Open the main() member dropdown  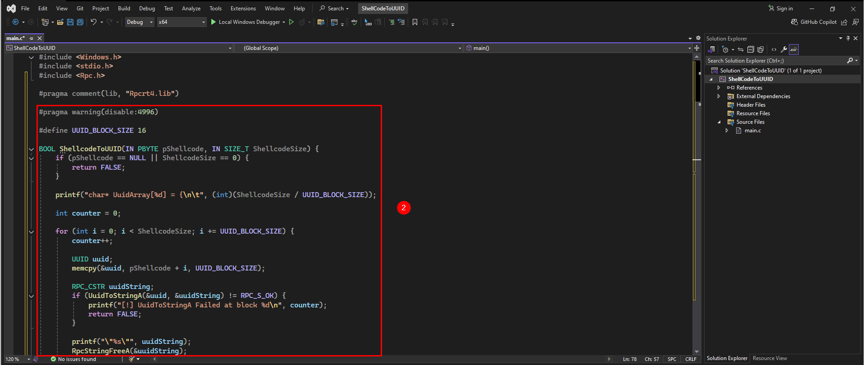[578, 48]
